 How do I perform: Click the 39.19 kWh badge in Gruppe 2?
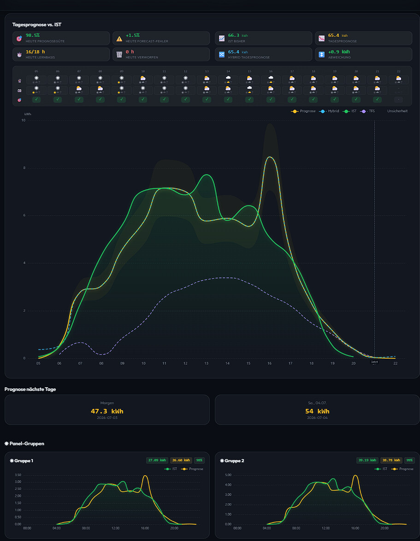(367, 460)
